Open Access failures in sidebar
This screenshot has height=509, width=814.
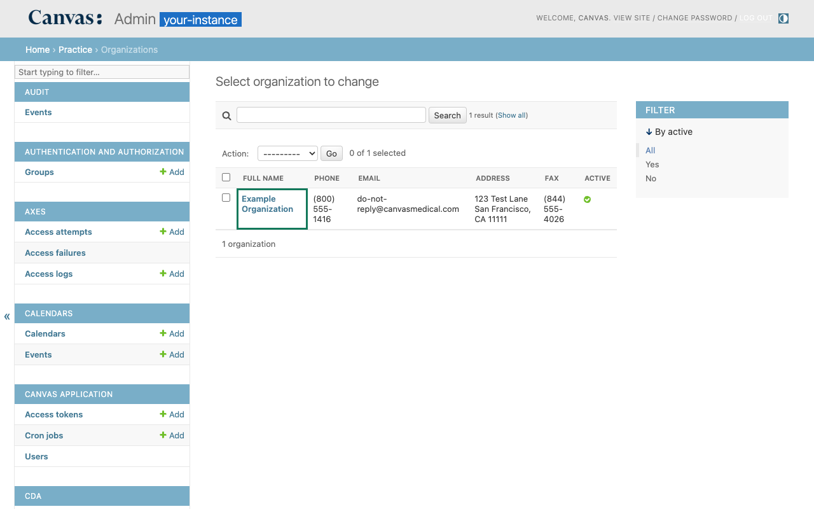(x=55, y=253)
